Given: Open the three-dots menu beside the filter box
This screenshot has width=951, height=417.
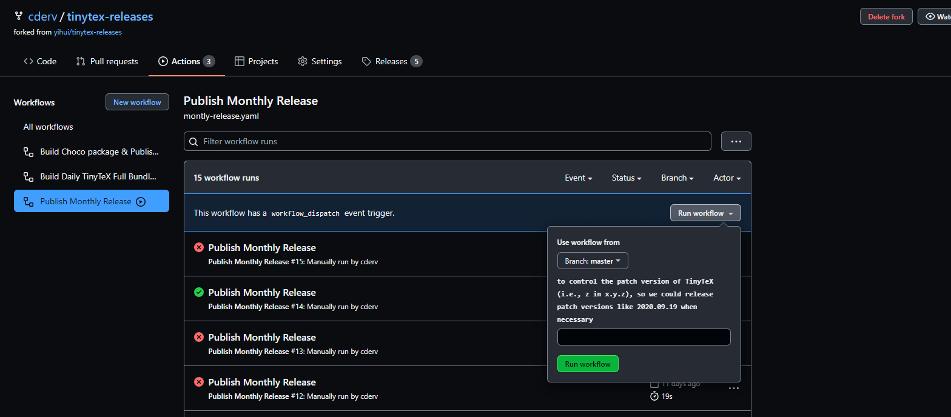Looking at the screenshot, I should (x=736, y=141).
